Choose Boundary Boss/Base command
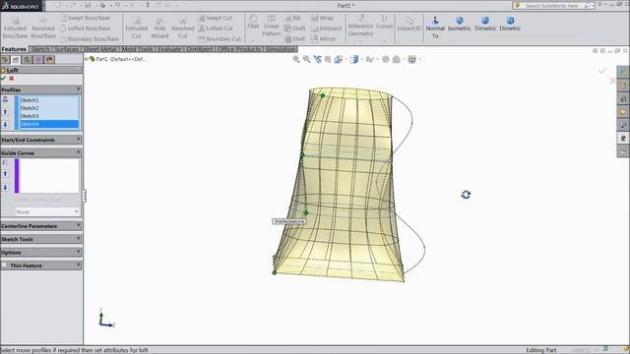Viewport: 630px width, 354px height. 90,39
